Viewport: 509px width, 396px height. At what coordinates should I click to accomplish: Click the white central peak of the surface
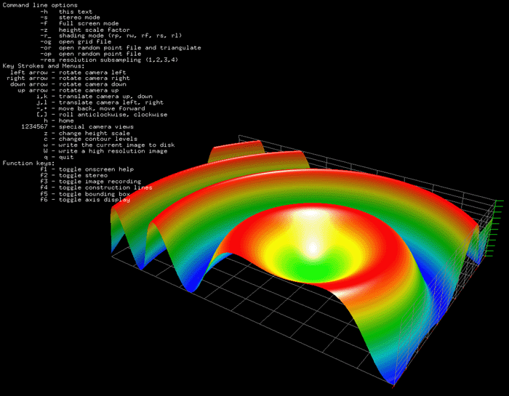click(x=312, y=248)
